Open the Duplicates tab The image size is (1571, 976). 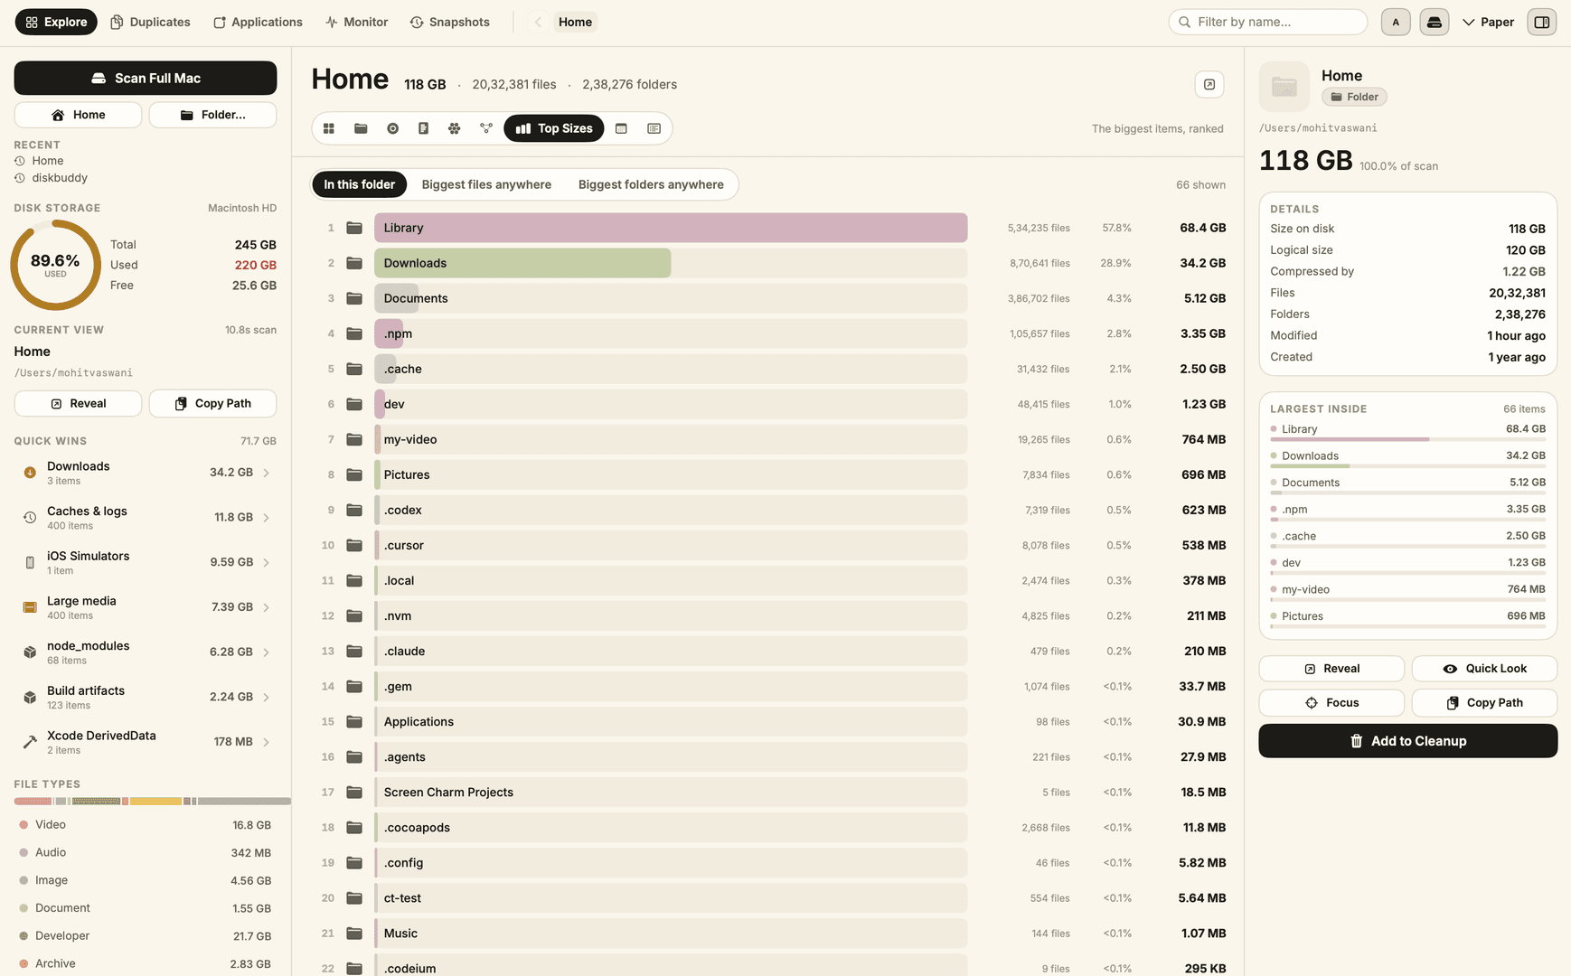(150, 22)
